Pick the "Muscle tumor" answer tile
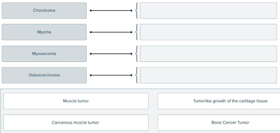The image size is (280, 133). pyautogui.click(x=76, y=101)
